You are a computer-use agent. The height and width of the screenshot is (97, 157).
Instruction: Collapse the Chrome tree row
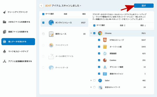(x=91, y=33)
